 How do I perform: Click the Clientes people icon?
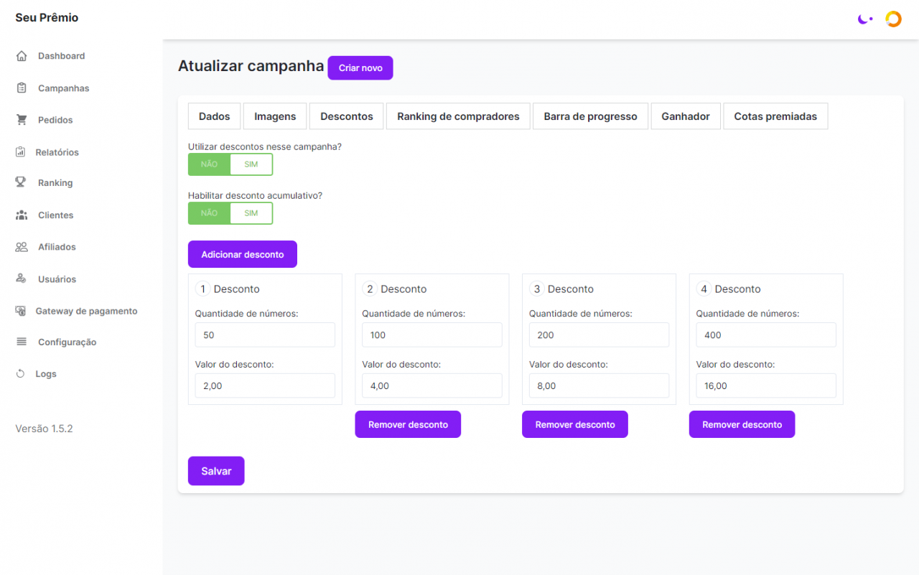(x=22, y=215)
